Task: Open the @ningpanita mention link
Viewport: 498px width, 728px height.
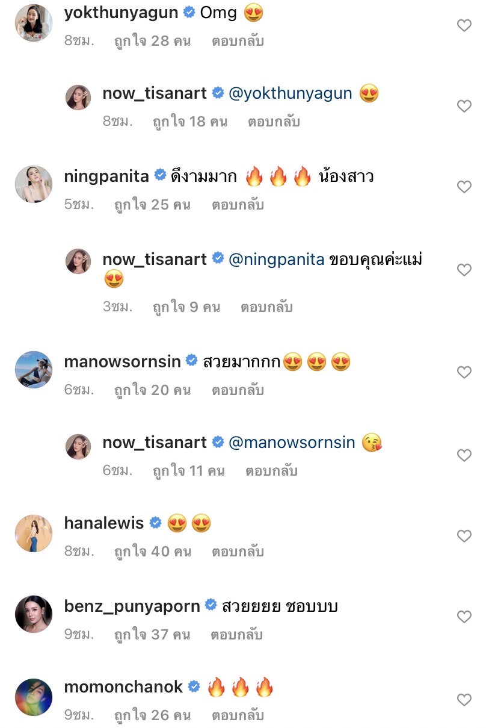Action: (277, 259)
